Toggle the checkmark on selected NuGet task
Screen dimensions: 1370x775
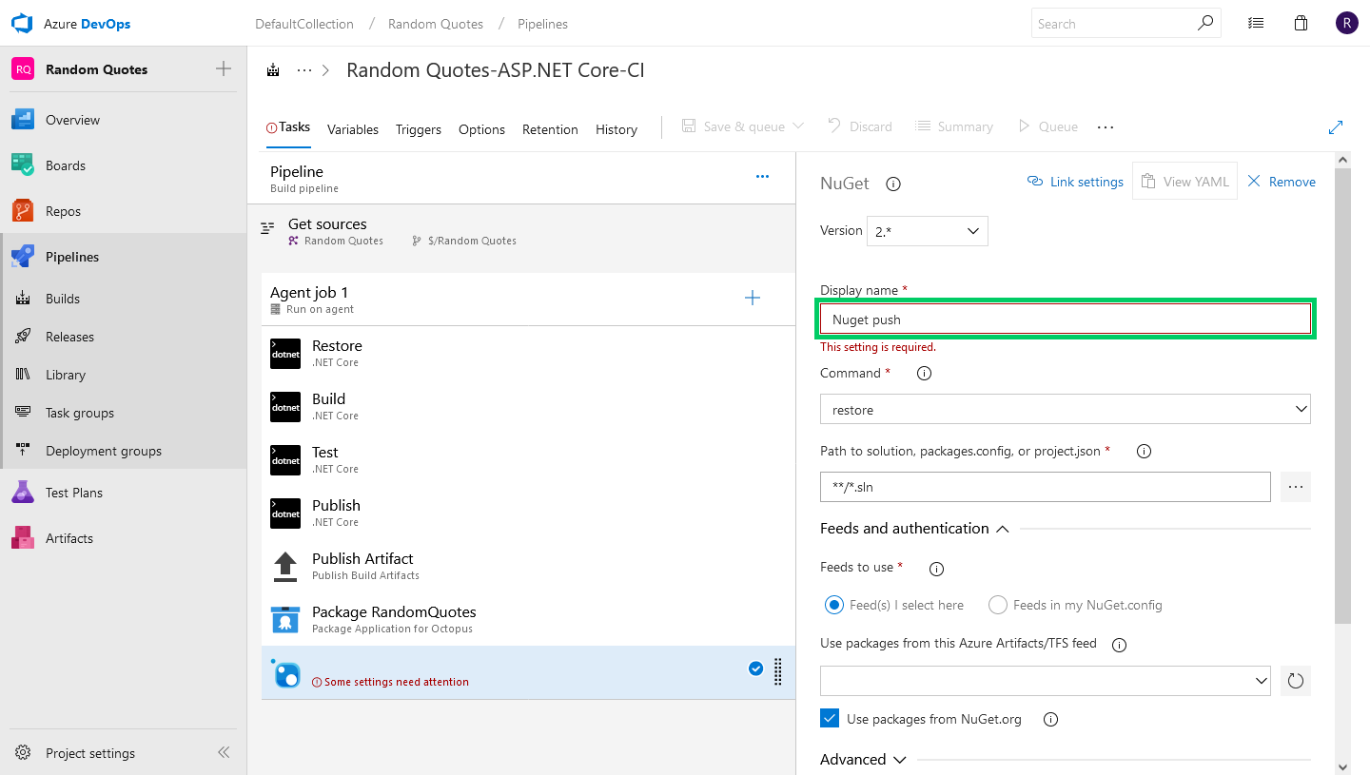755,668
